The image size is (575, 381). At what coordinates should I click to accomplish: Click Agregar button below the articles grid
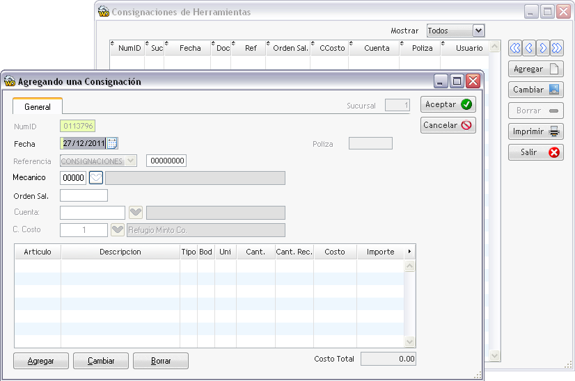tap(40, 361)
